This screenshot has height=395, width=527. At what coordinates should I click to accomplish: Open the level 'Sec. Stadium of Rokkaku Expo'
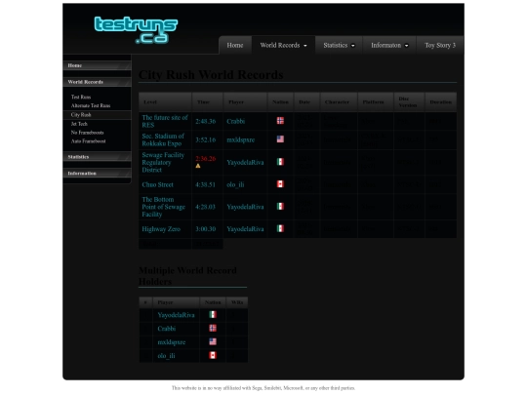click(163, 139)
